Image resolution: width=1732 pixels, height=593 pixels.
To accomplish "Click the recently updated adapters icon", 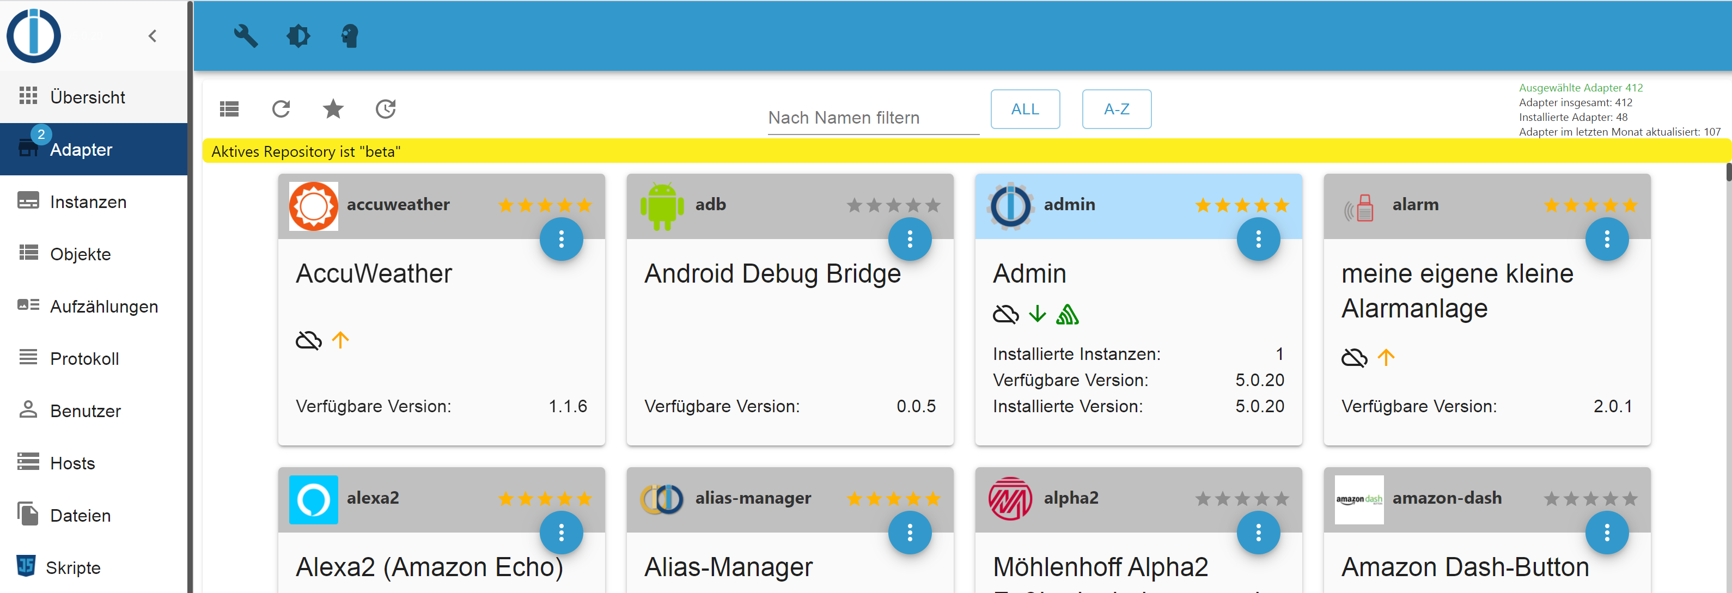I will coord(385,109).
